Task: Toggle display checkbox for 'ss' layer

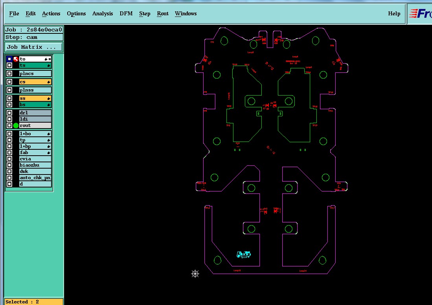Action: coord(9,98)
